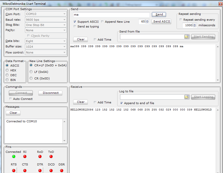Open the Data bits dropdown
223x173 pixels.
tap(46, 41)
